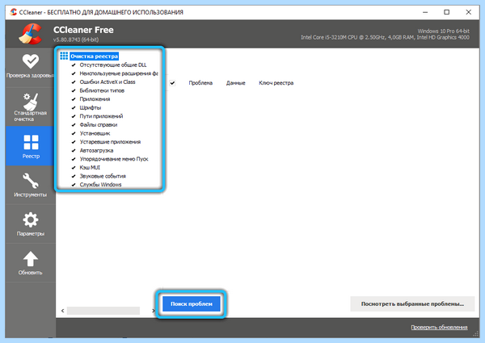Open the Инструменты wrench icon
Viewport: 485px width, 343px height.
point(31,181)
